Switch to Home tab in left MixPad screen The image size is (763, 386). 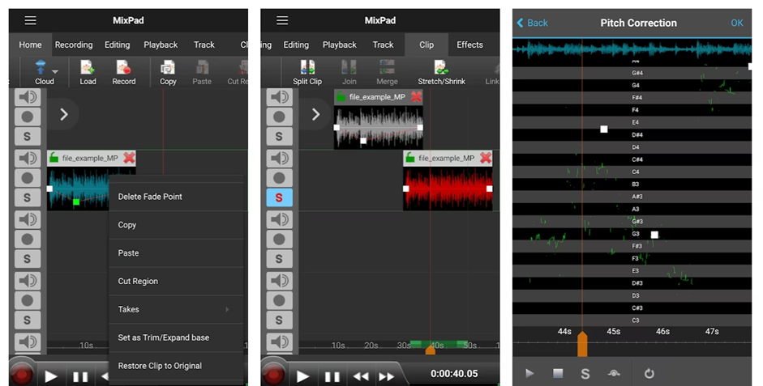coord(30,45)
